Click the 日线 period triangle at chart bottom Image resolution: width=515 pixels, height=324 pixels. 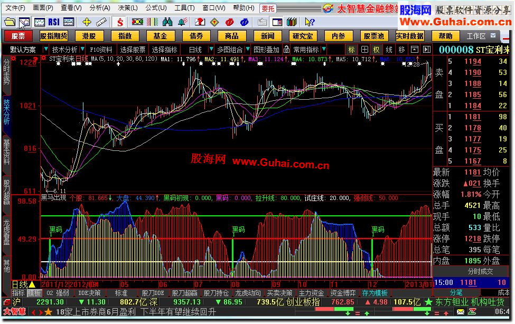(x=32, y=284)
